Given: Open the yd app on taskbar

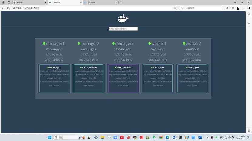Looking at the screenshot, I should 122,137.
